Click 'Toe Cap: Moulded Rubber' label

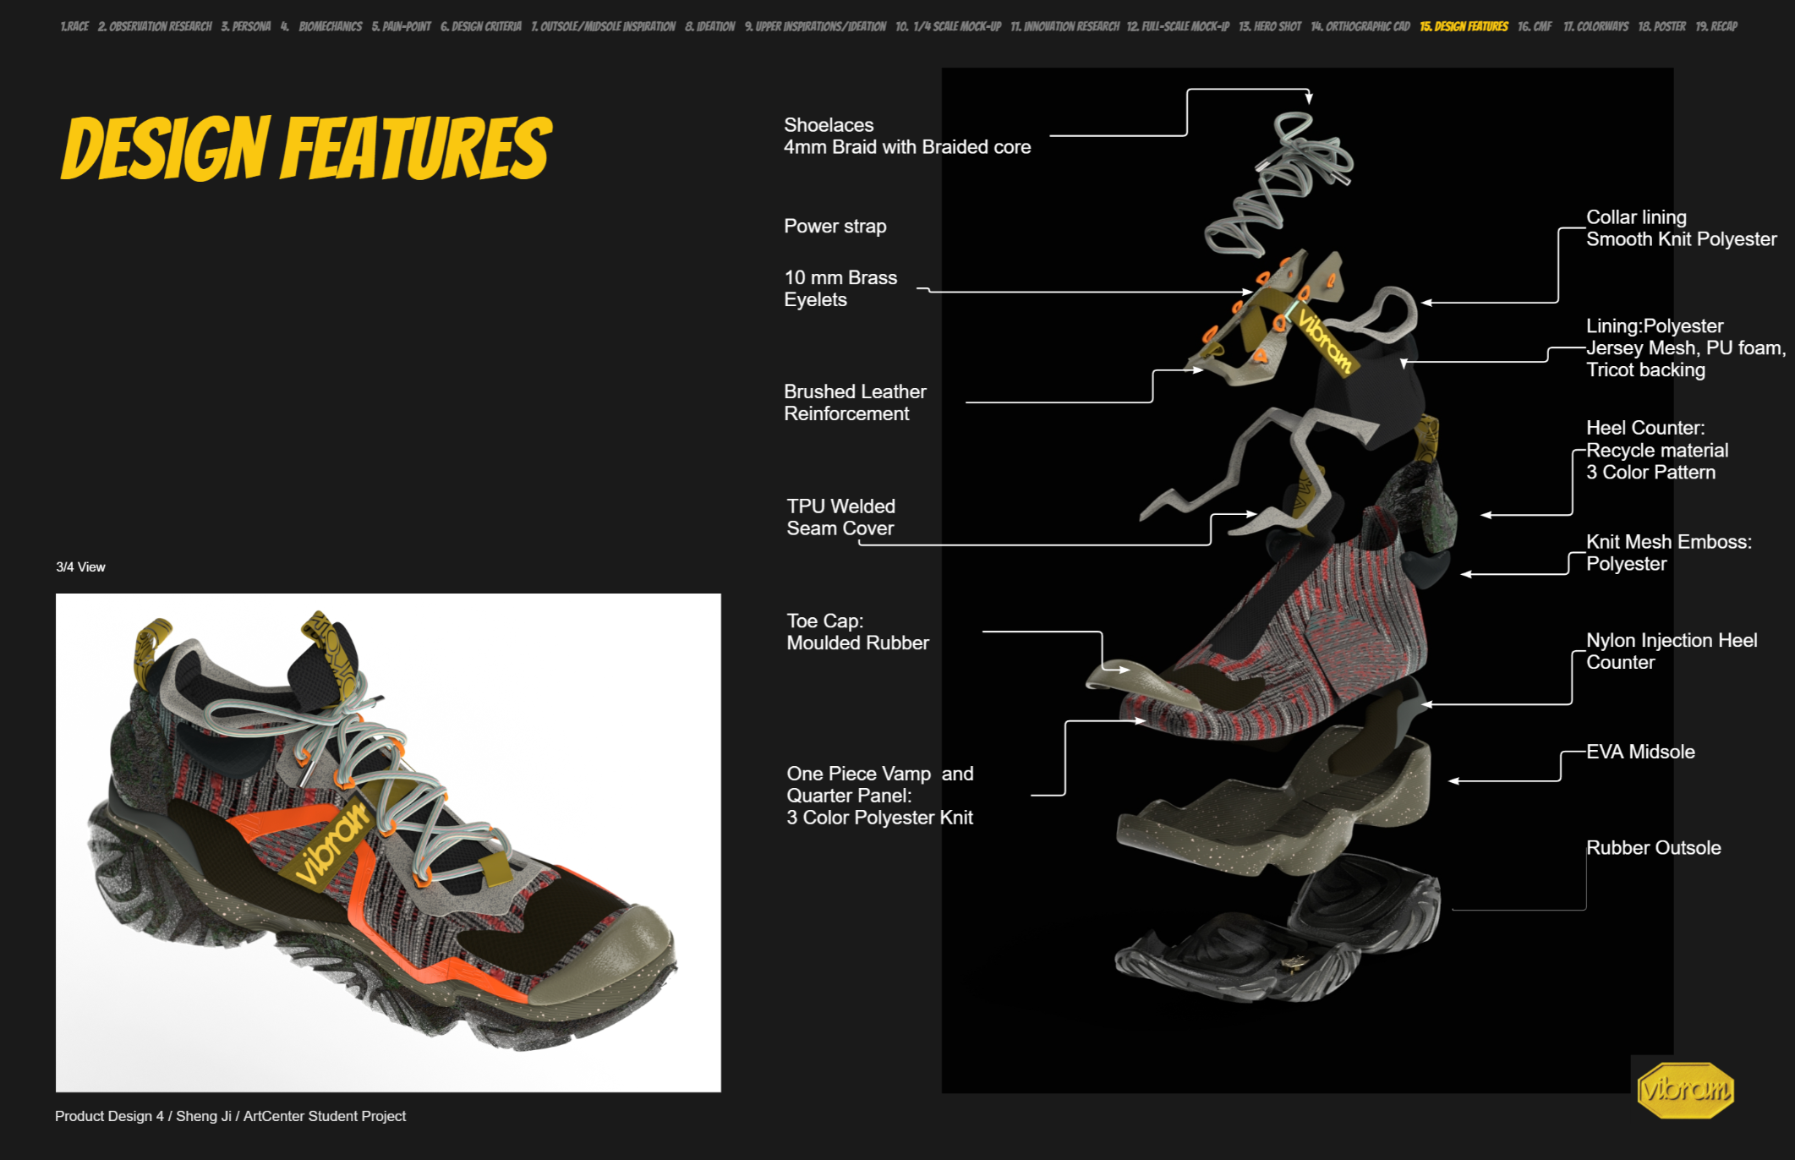pyautogui.click(x=857, y=632)
